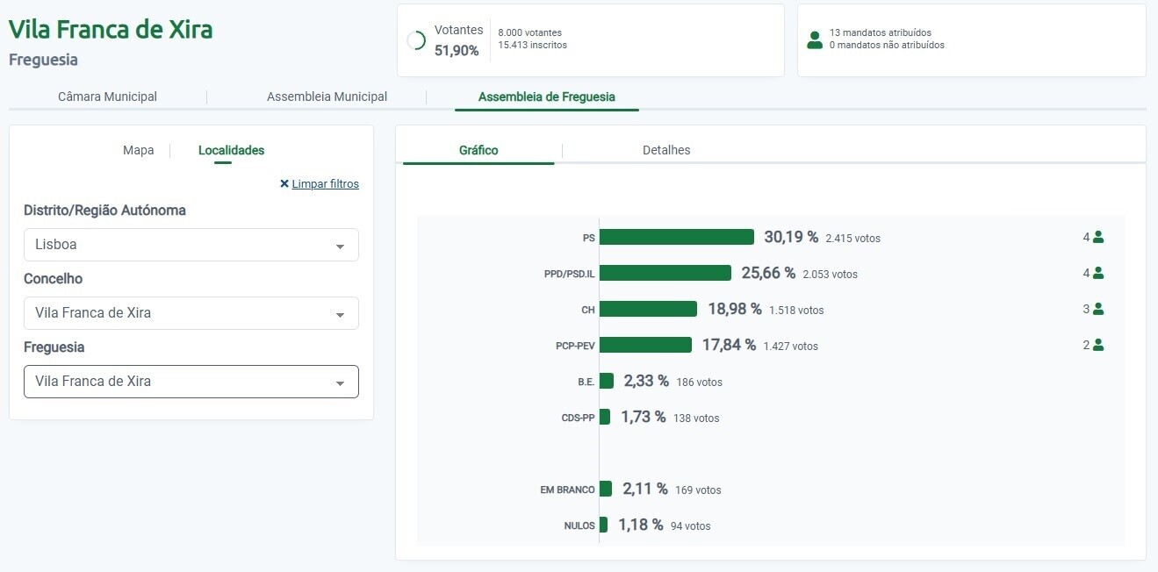Image resolution: width=1158 pixels, height=572 pixels.
Task: Click the CH mandate person icon
Action: tap(1097, 309)
